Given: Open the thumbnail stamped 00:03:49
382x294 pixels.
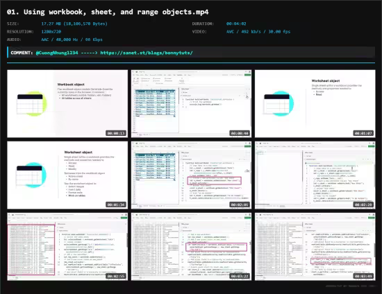Looking at the screenshot, I should [315, 247].
